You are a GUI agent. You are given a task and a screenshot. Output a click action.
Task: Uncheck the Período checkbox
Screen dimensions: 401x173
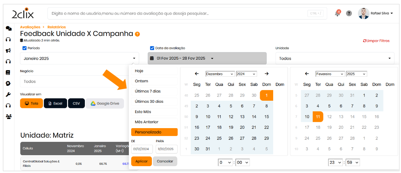tap(24, 48)
